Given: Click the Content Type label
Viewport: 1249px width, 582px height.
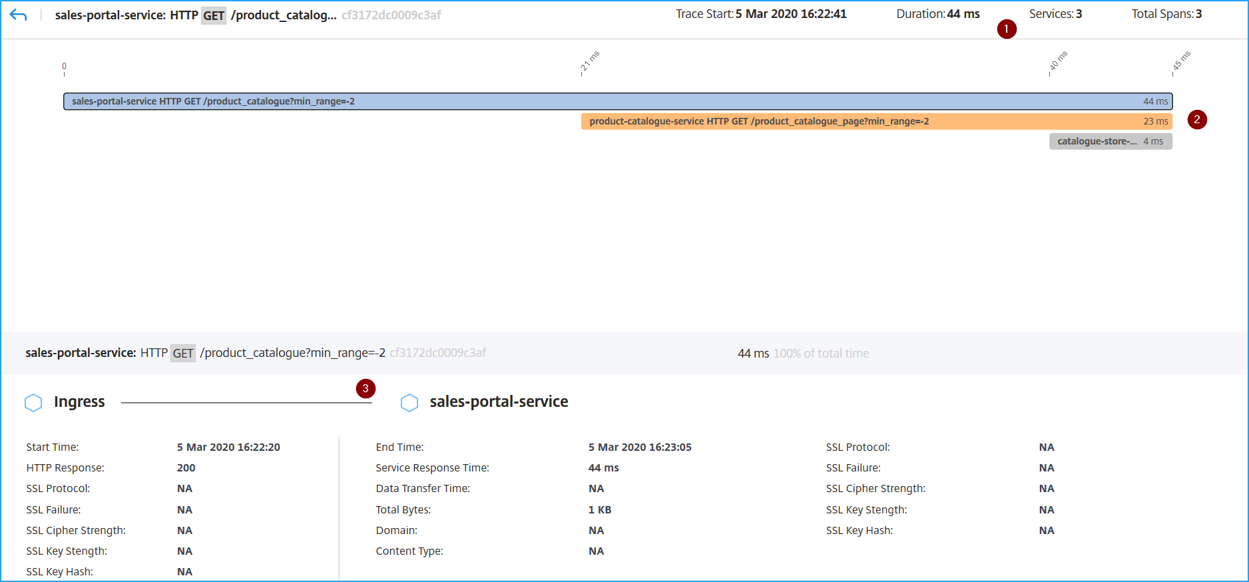Looking at the screenshot, I should click(x=409, y=551).
